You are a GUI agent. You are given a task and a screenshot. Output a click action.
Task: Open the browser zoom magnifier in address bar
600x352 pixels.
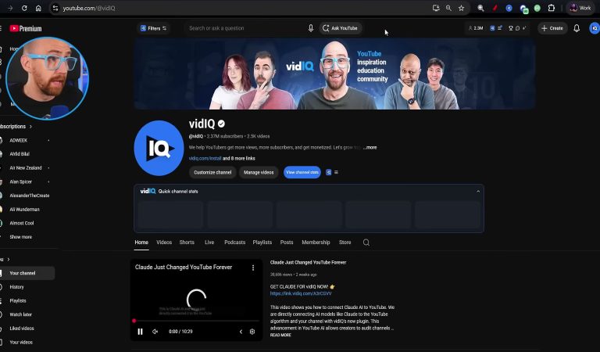[x=448, y=8]
